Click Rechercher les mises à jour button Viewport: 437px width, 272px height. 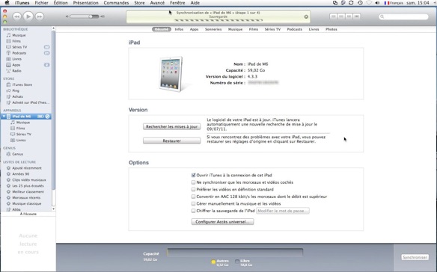click(171, 127)
